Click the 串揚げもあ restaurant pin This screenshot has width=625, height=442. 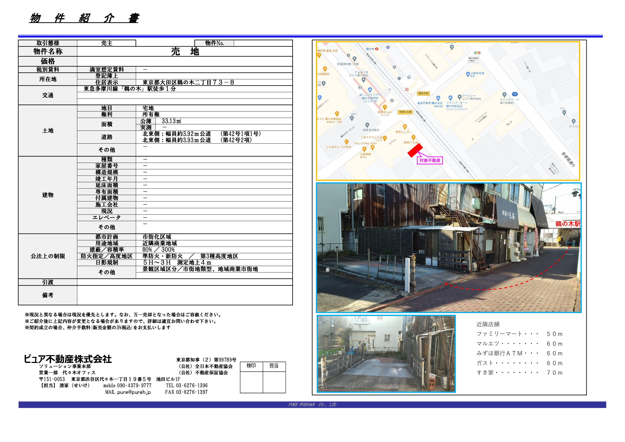click(x=413, y=138)
